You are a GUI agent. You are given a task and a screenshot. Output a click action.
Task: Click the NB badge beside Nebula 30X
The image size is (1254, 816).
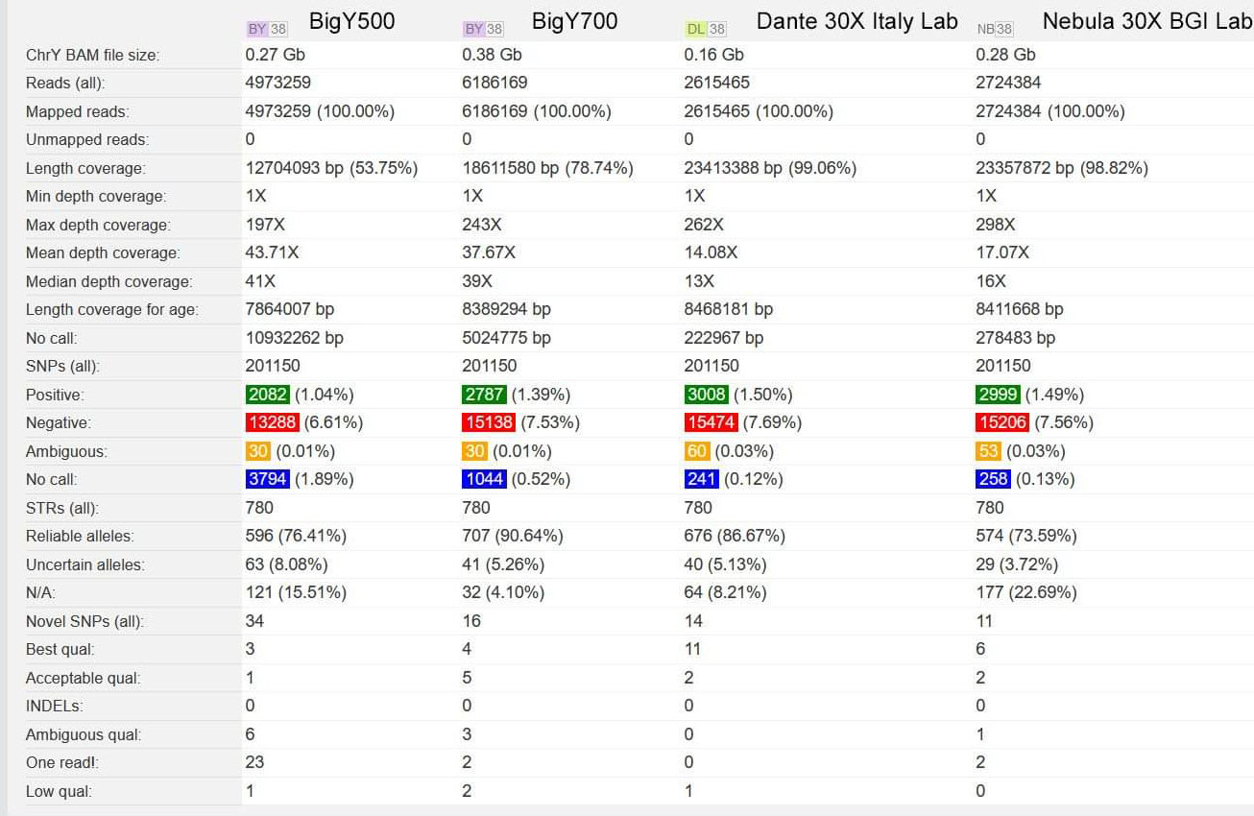click(994, 29)
